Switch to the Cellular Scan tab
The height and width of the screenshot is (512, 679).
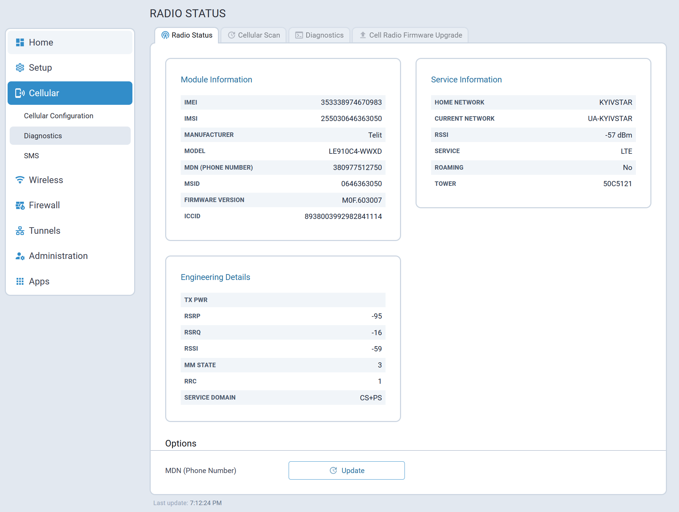(254, 35)
